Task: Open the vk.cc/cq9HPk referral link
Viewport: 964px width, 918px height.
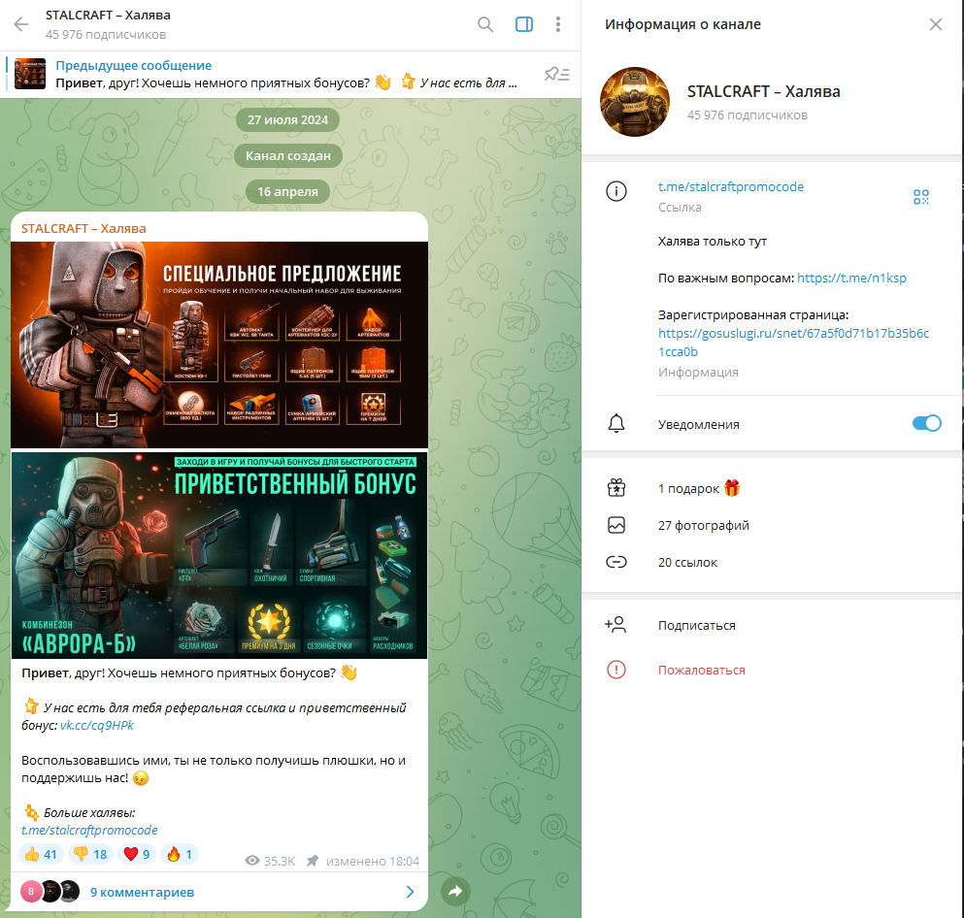Action: click(97, 725)
